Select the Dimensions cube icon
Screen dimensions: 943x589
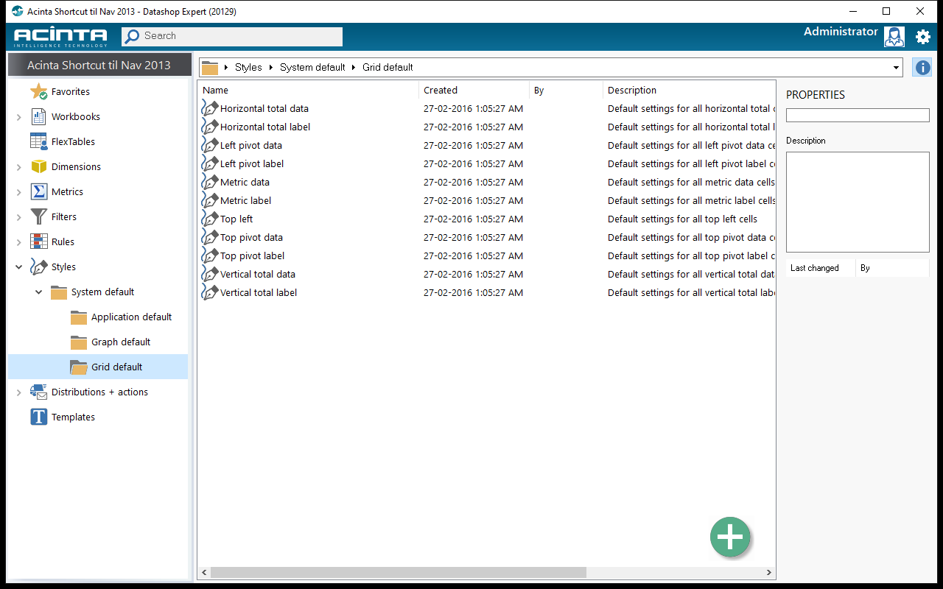click(38, 167)
